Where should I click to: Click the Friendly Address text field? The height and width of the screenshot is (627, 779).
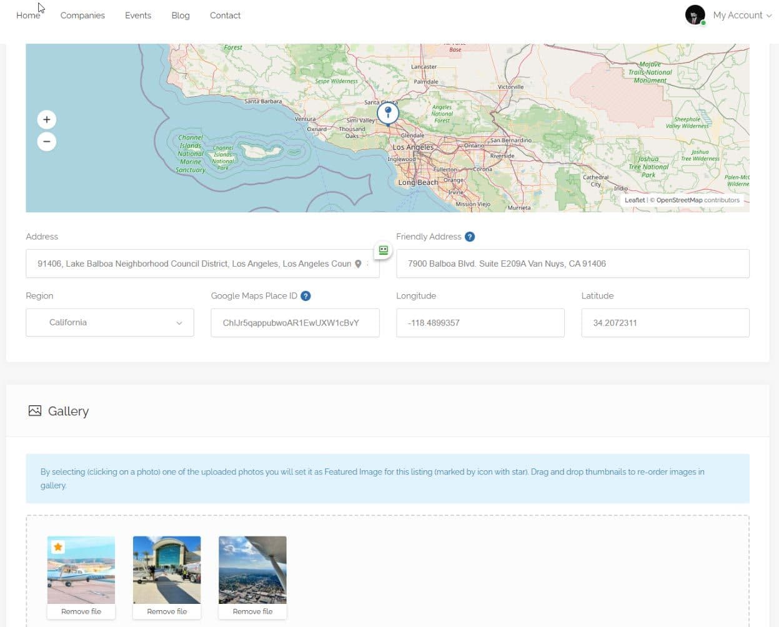(x=572, y=264)
